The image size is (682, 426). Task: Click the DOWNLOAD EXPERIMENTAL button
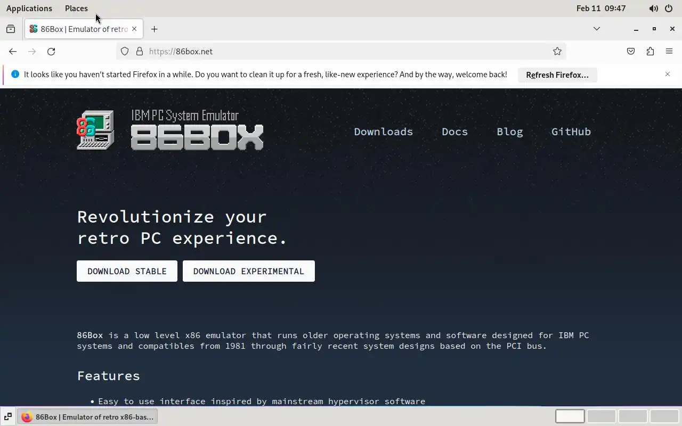pos(249,271)
